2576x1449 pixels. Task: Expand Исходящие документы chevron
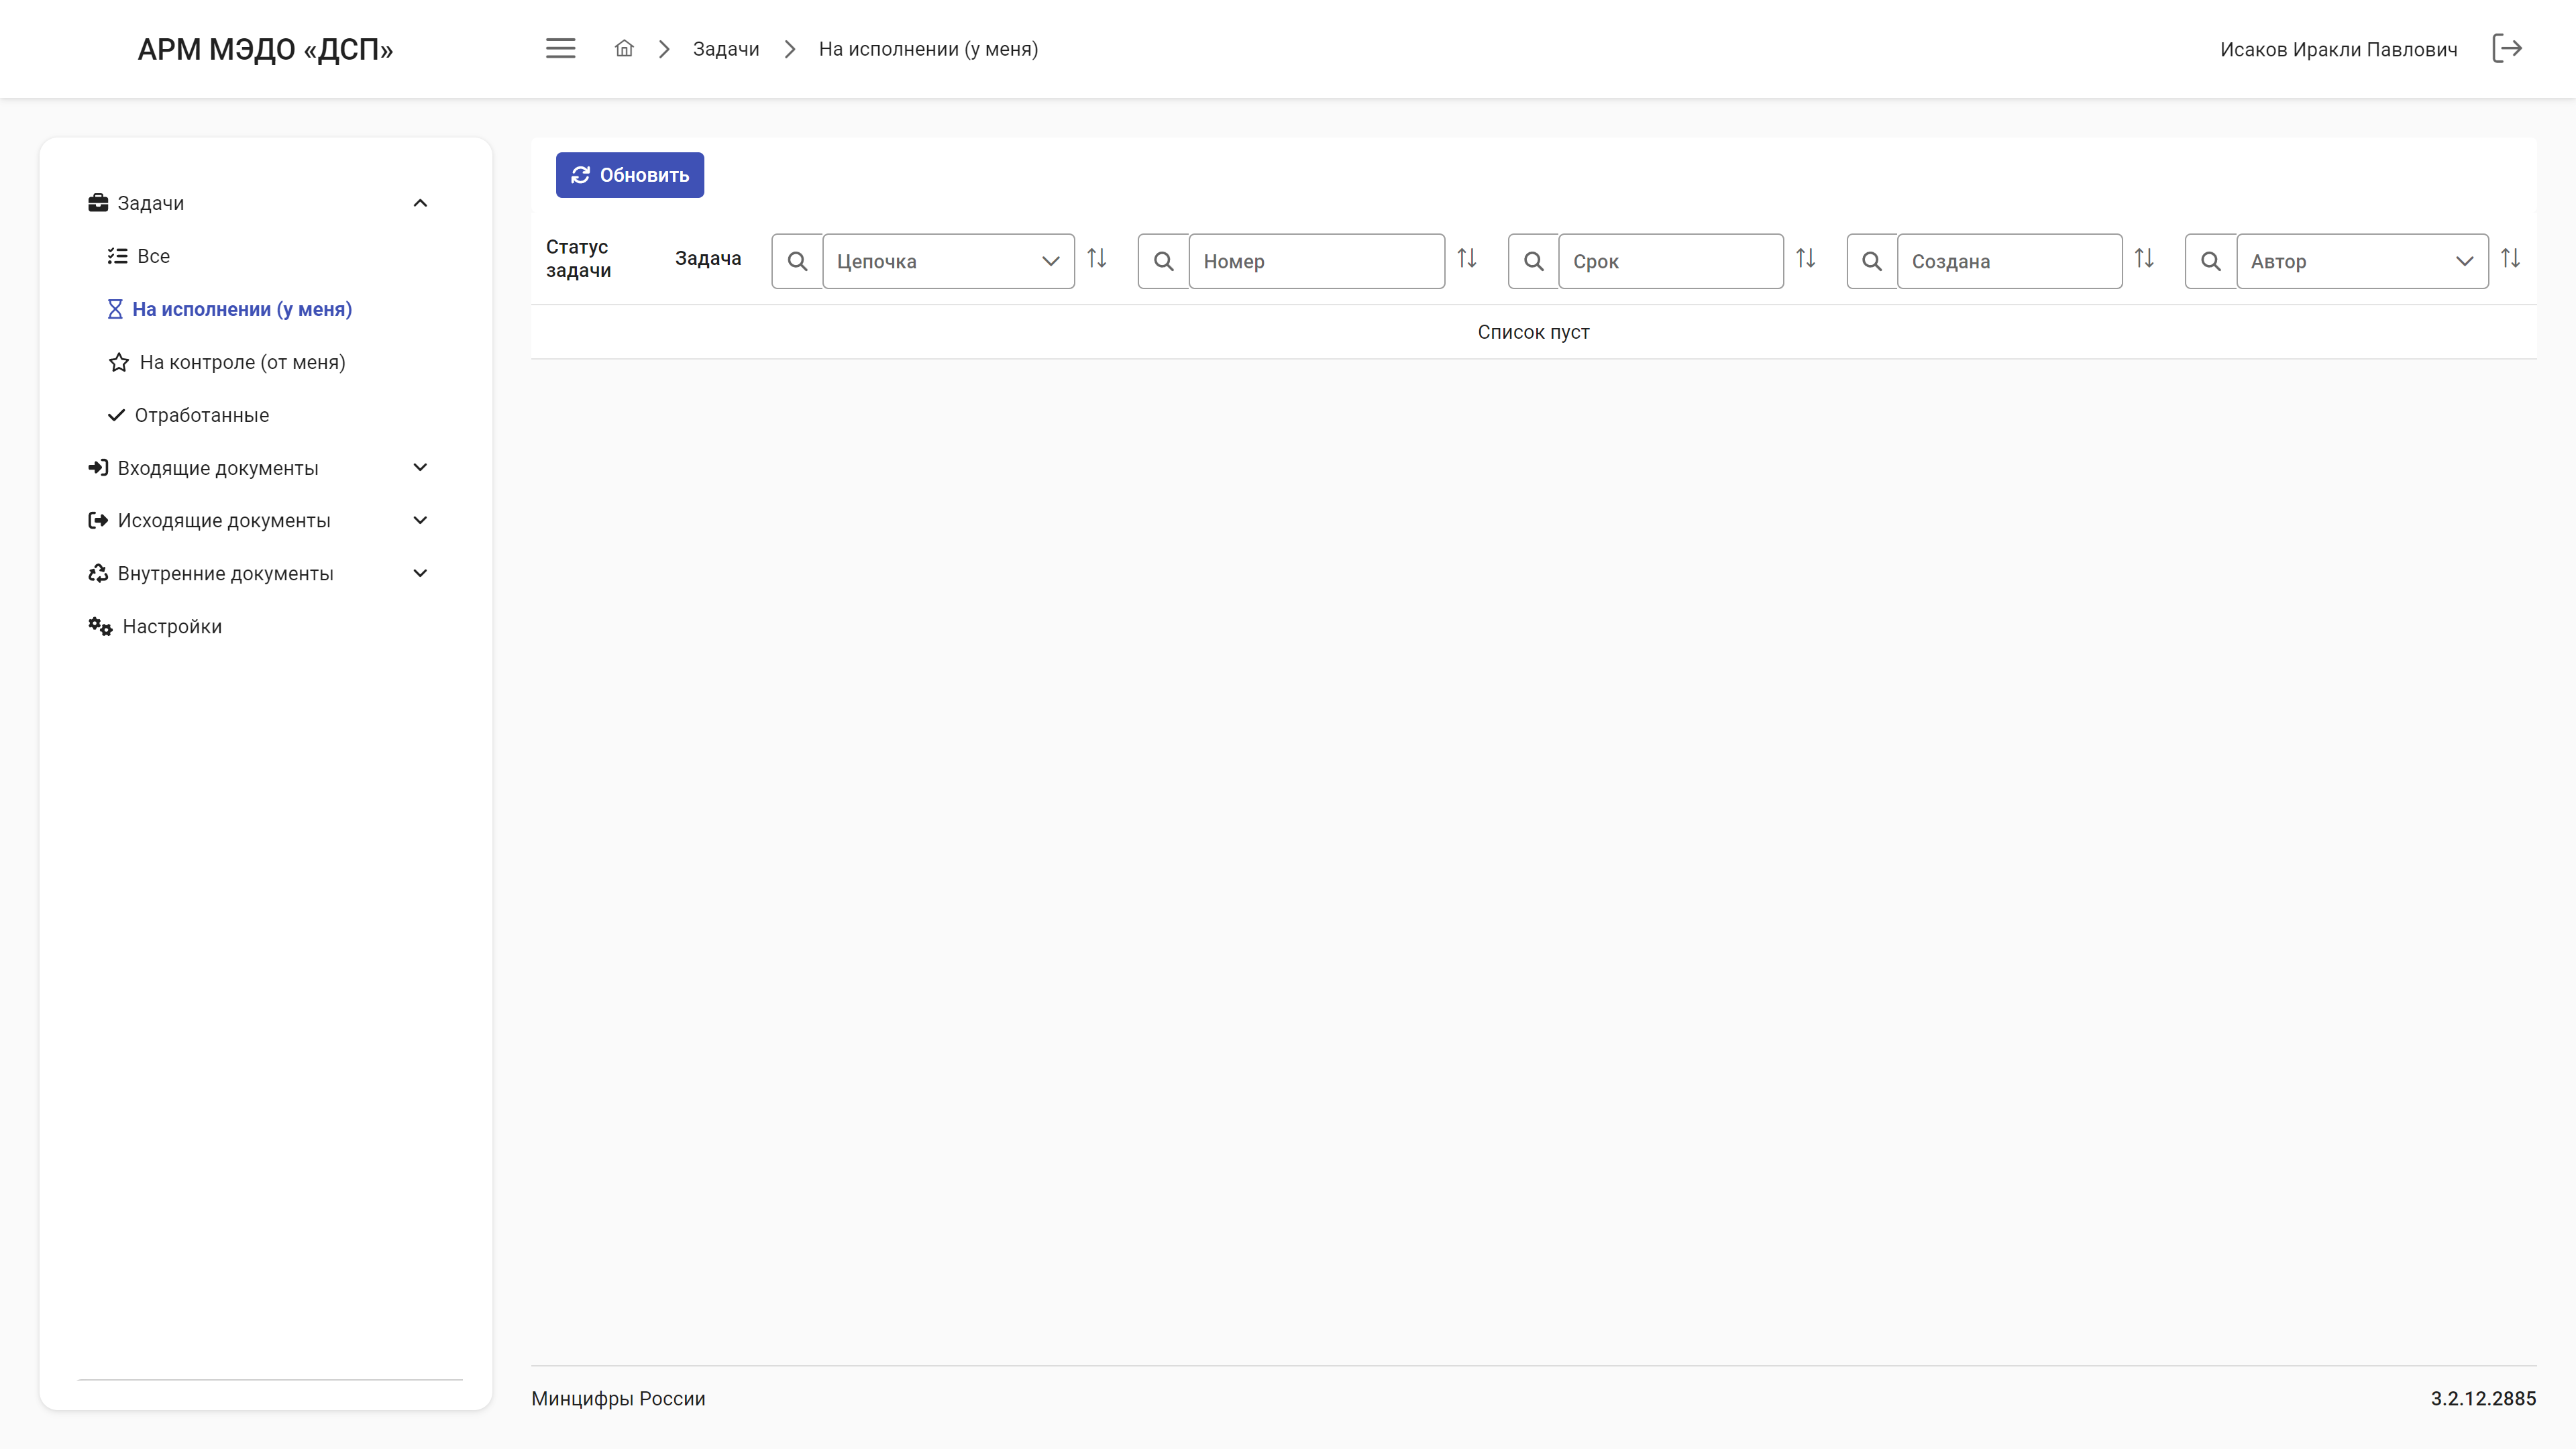coord(420,520)
